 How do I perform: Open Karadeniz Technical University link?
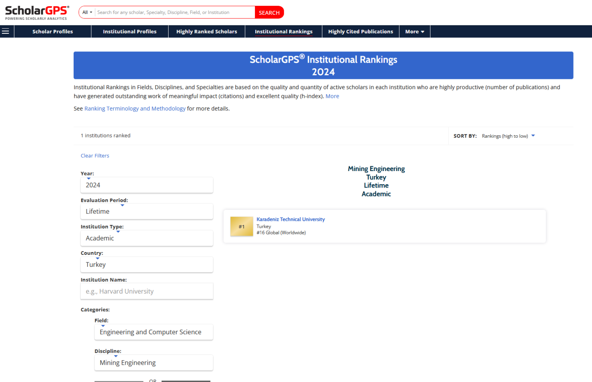291,219
